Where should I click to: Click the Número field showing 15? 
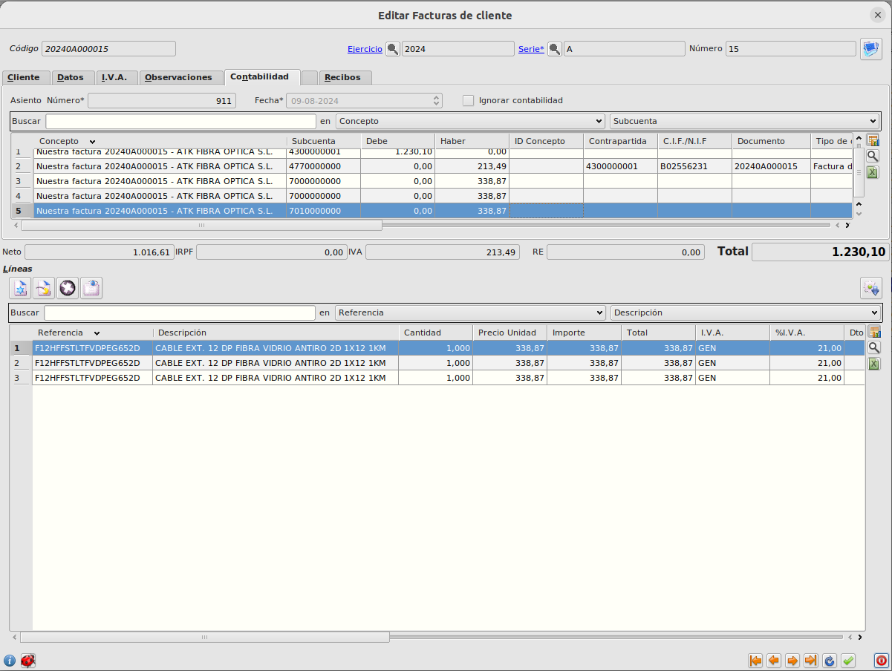791,48
